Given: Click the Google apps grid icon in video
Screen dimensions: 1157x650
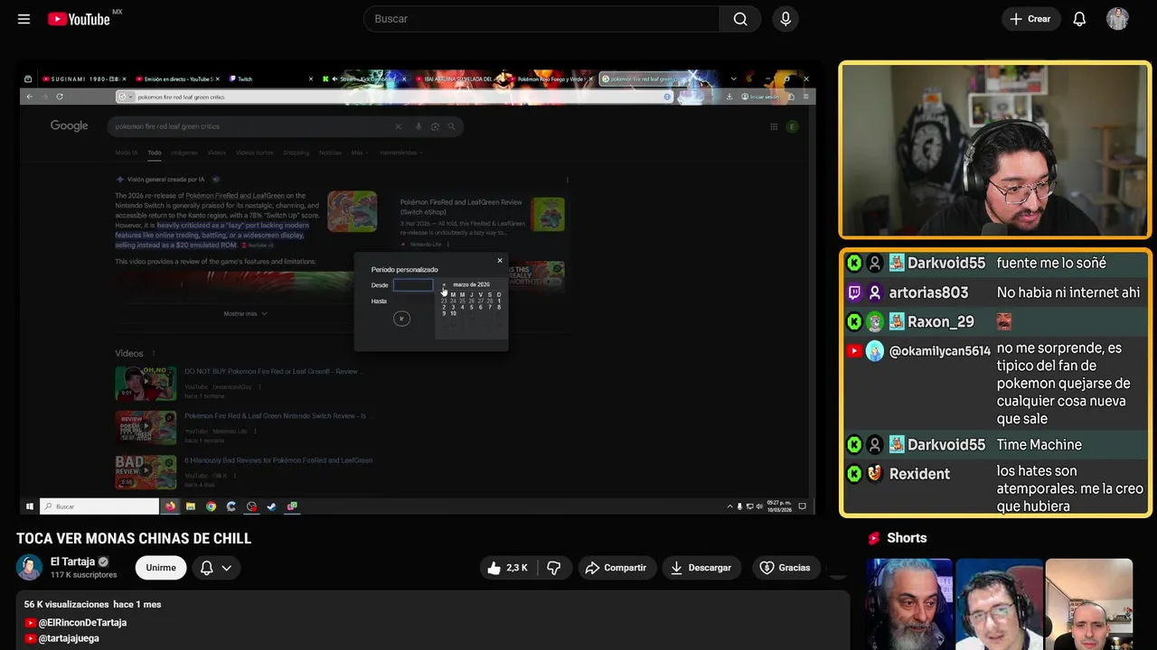Looking at the screenshot, I should 774,126.
